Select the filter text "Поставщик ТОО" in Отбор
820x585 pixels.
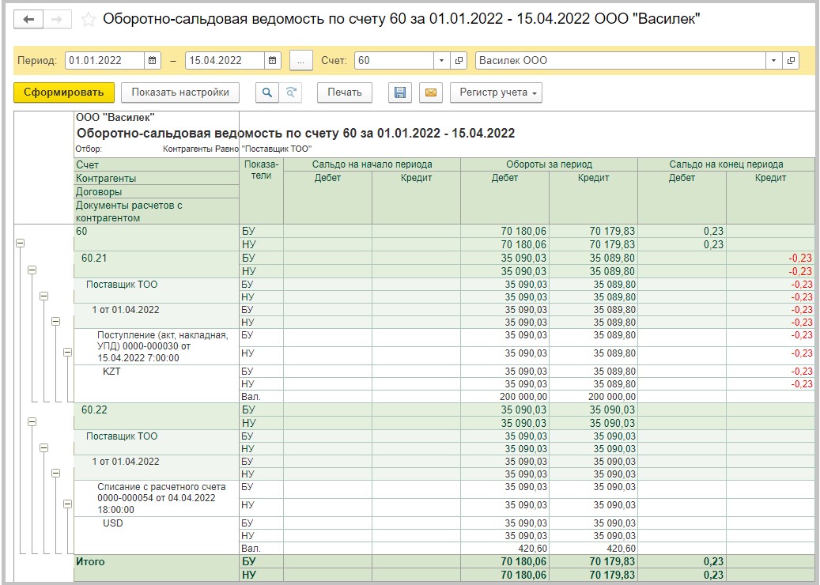277,149
